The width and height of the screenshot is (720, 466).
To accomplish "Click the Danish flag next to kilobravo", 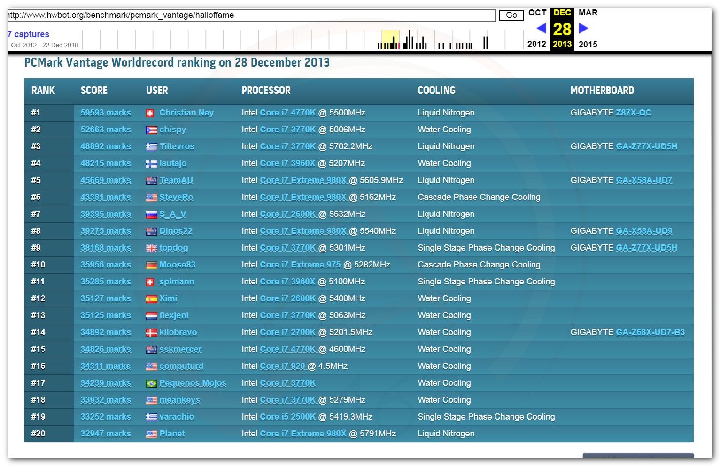I will (x=151, y=333).
